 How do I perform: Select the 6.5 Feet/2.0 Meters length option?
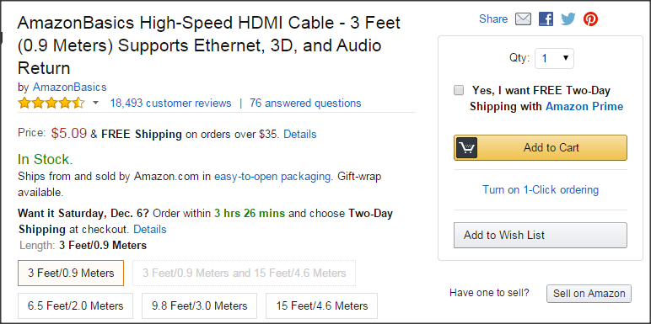point(76,306)
